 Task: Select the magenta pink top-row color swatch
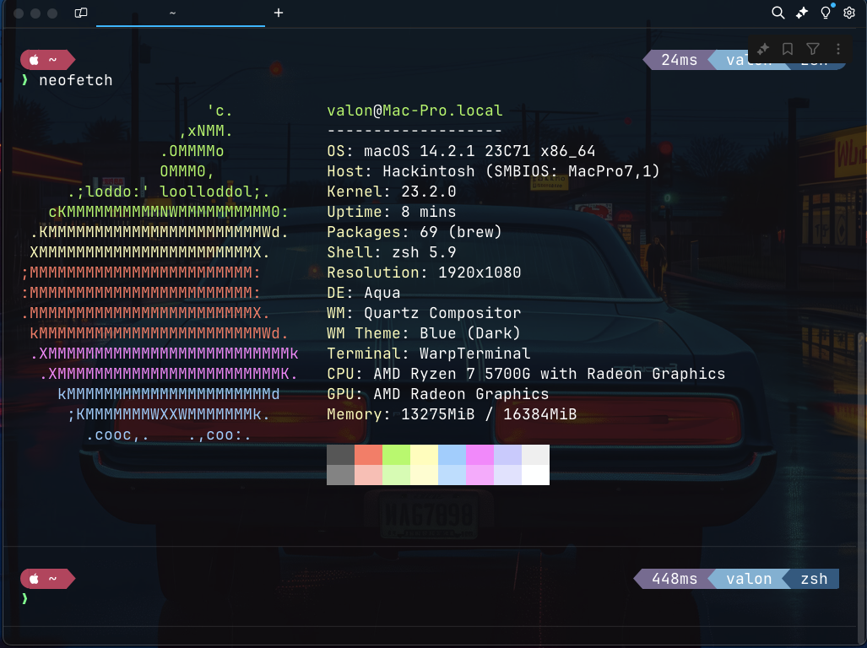480,455
